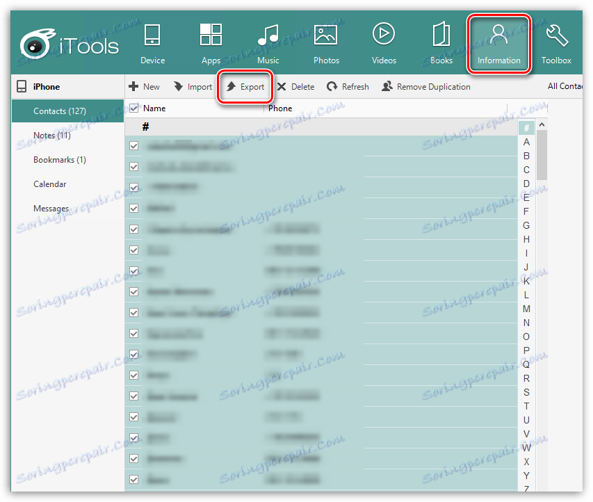Open the Device section icon
This screenshot has height=502, width=593.
coord(152,35)
